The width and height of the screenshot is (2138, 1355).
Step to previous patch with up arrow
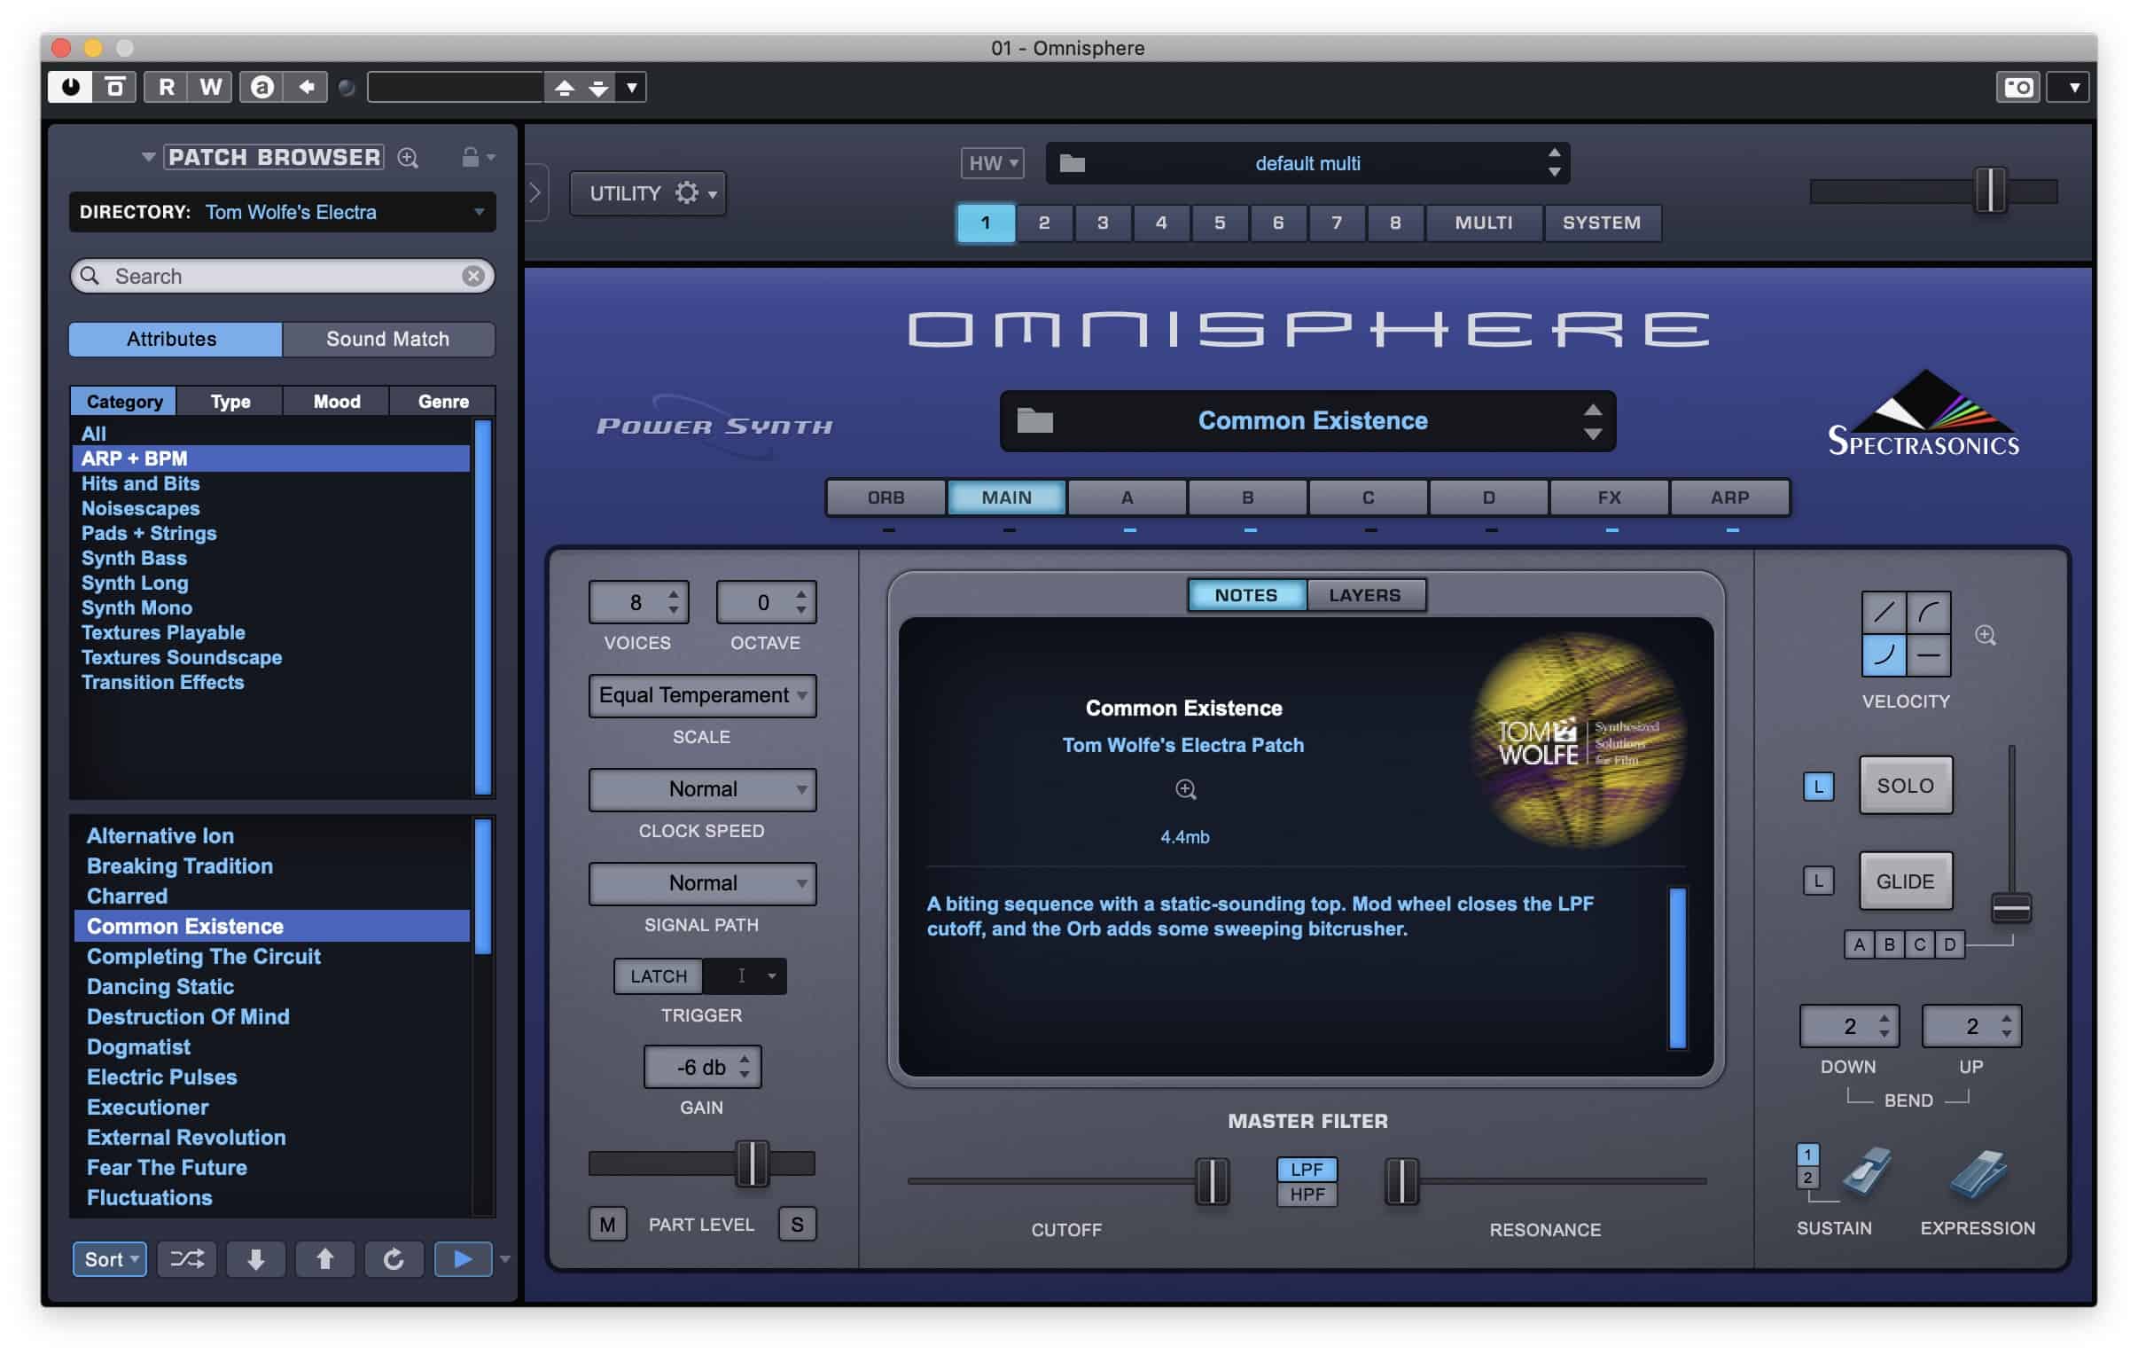tap(325, 1259)
